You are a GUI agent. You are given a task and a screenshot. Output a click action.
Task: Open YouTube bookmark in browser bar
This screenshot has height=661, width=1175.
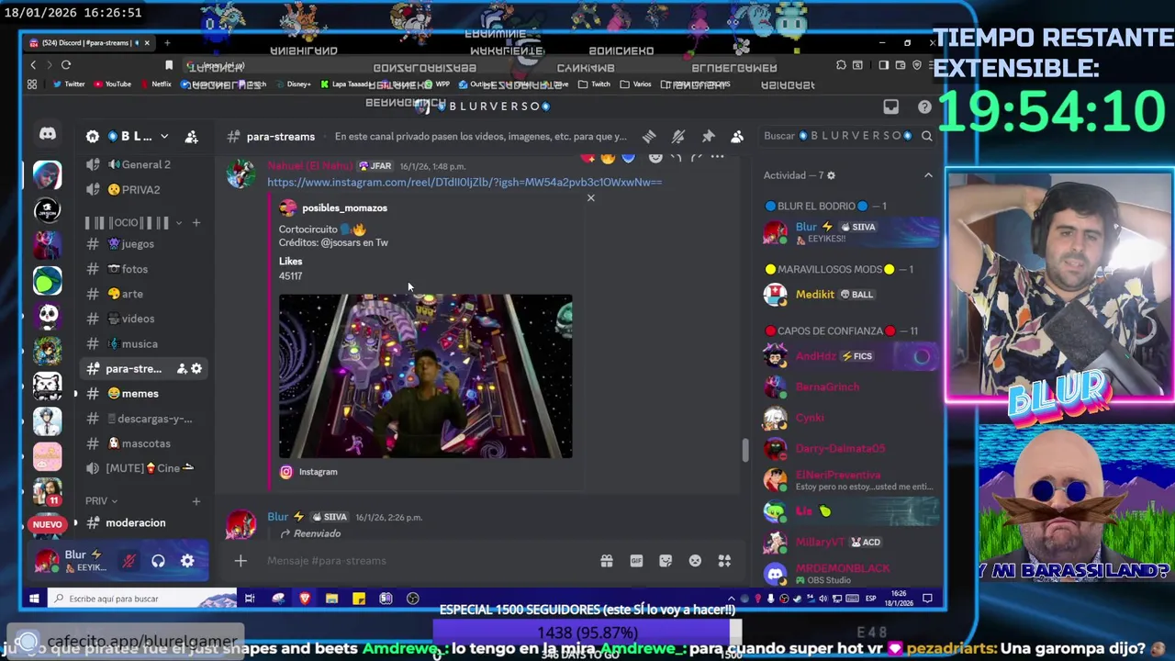(112, 84)
